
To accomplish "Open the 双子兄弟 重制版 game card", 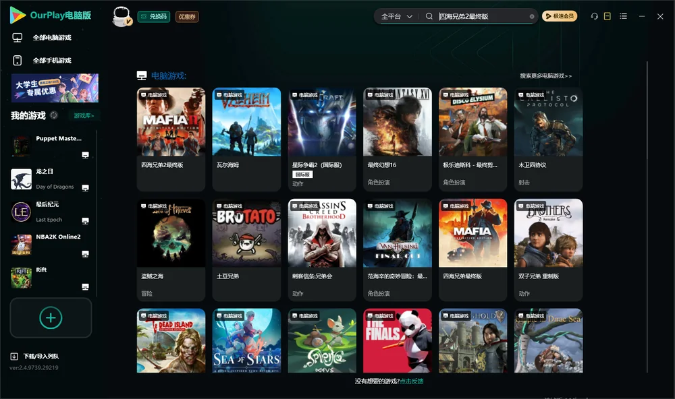I will pos(548,250).
